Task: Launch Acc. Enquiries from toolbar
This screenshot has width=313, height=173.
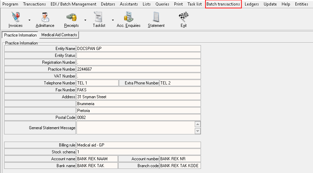Action: point(129,19)
